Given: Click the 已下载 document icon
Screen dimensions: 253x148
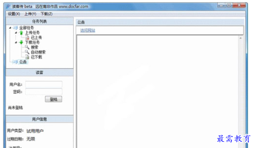Looking at the screenshot, I should coord(27,57).
